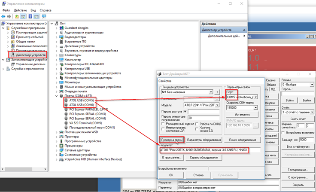316x192 pixels.
Task: Click the Back arrow toolbar icon
Action: pyautogui.click(x=4, y=16)
